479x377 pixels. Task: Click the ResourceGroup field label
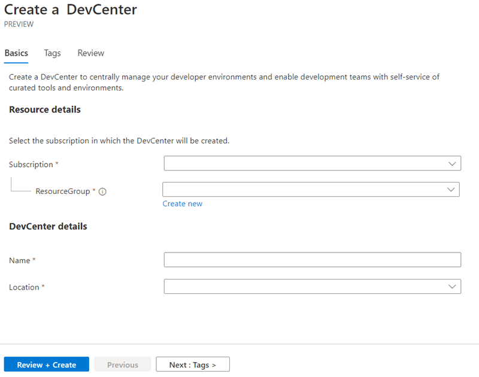pos(63,191)
